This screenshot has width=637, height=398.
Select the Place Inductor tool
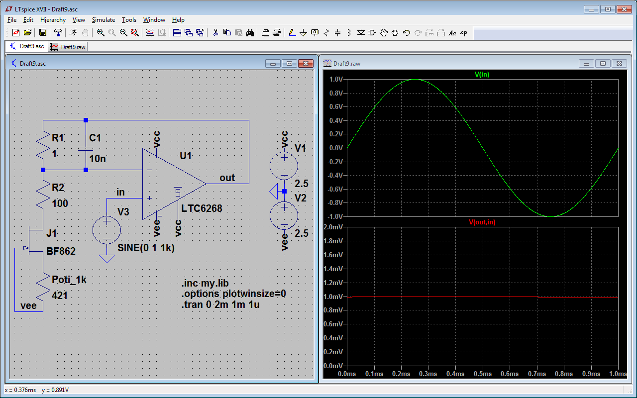(349, 33)
